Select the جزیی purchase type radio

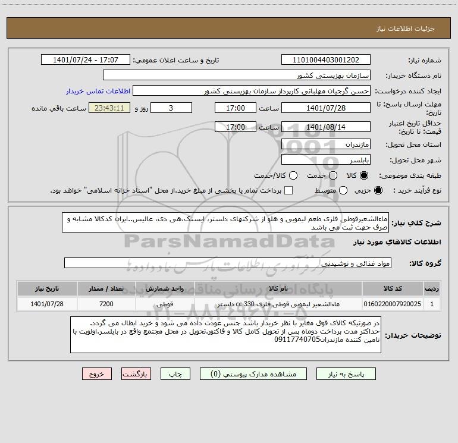click(x=378, y=190)
